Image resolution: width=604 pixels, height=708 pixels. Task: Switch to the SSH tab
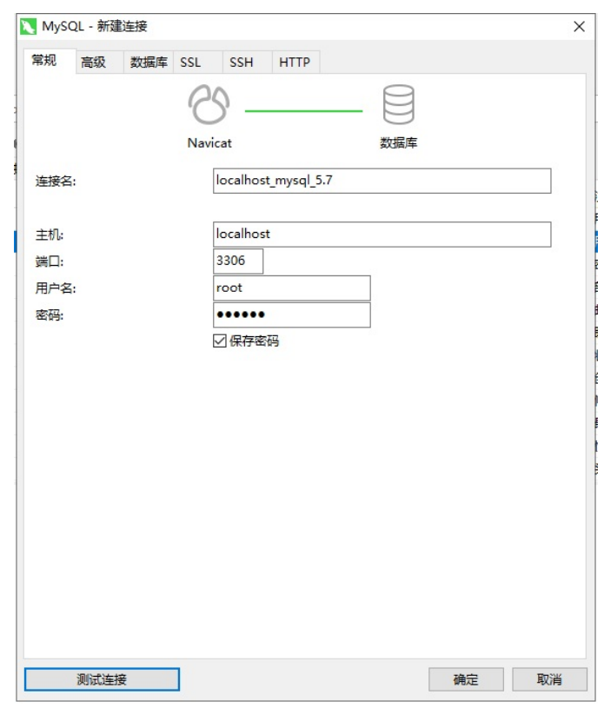pos(247,62)
